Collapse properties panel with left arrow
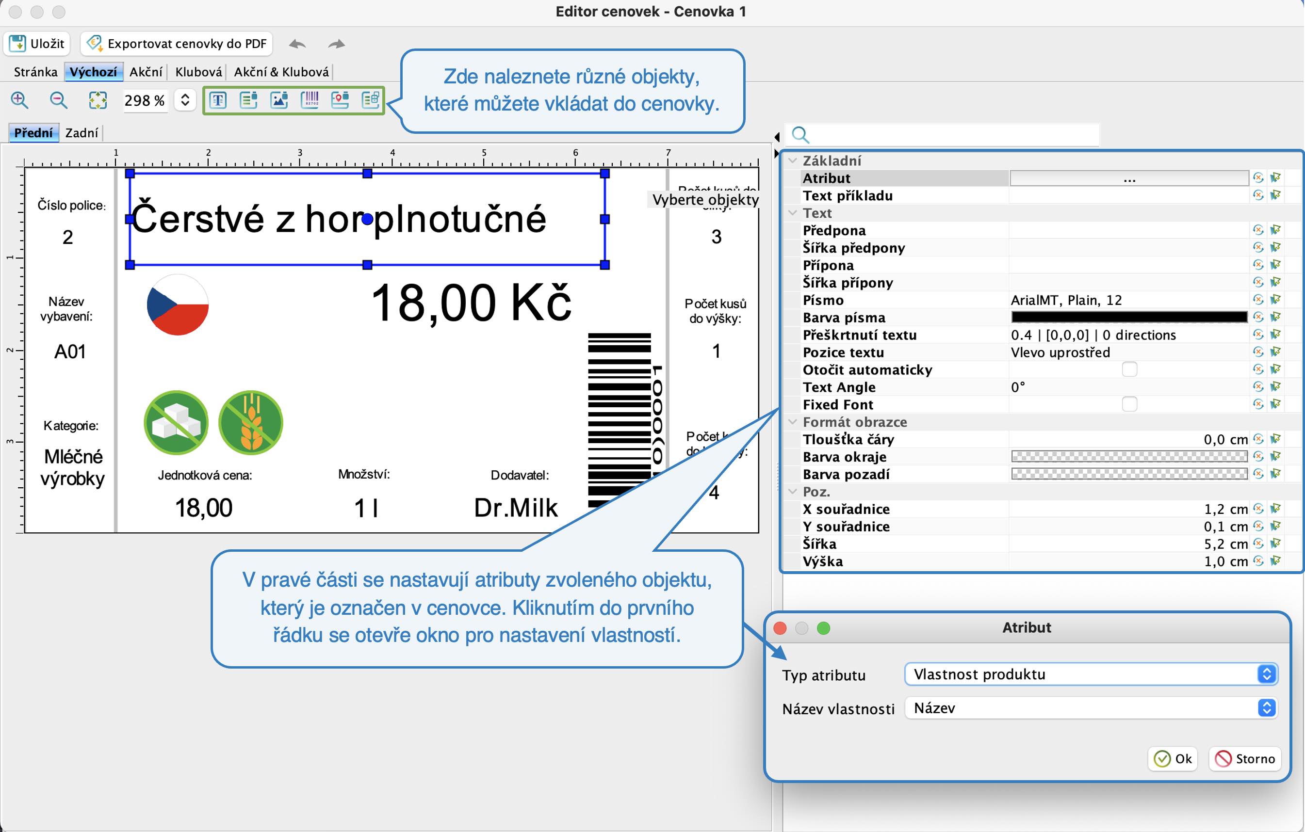The height and width of the screenshot is (832, 1305). [777, 137]
